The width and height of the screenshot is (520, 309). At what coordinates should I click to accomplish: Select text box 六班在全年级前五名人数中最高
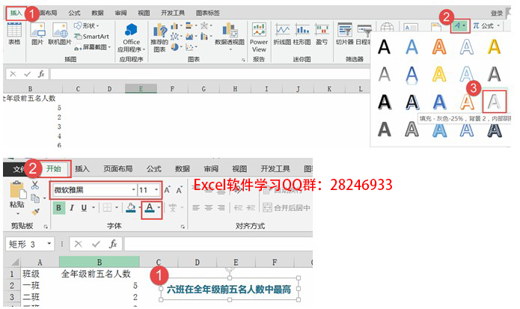[x=229, y=289]
